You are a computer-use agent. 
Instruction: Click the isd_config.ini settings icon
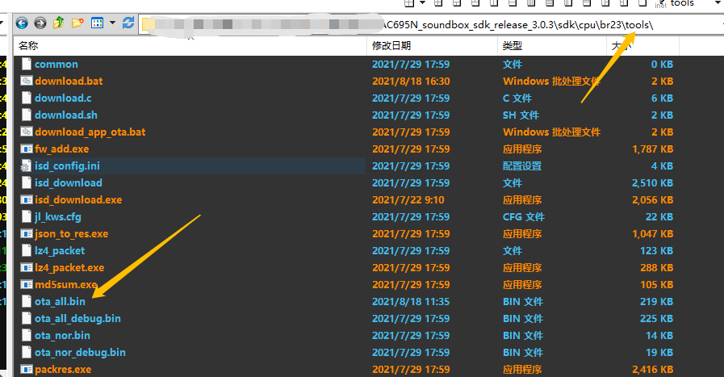(27, 165)
